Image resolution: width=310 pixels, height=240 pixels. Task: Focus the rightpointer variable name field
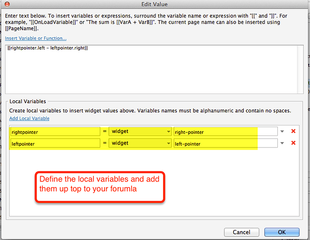coord(54,131)
